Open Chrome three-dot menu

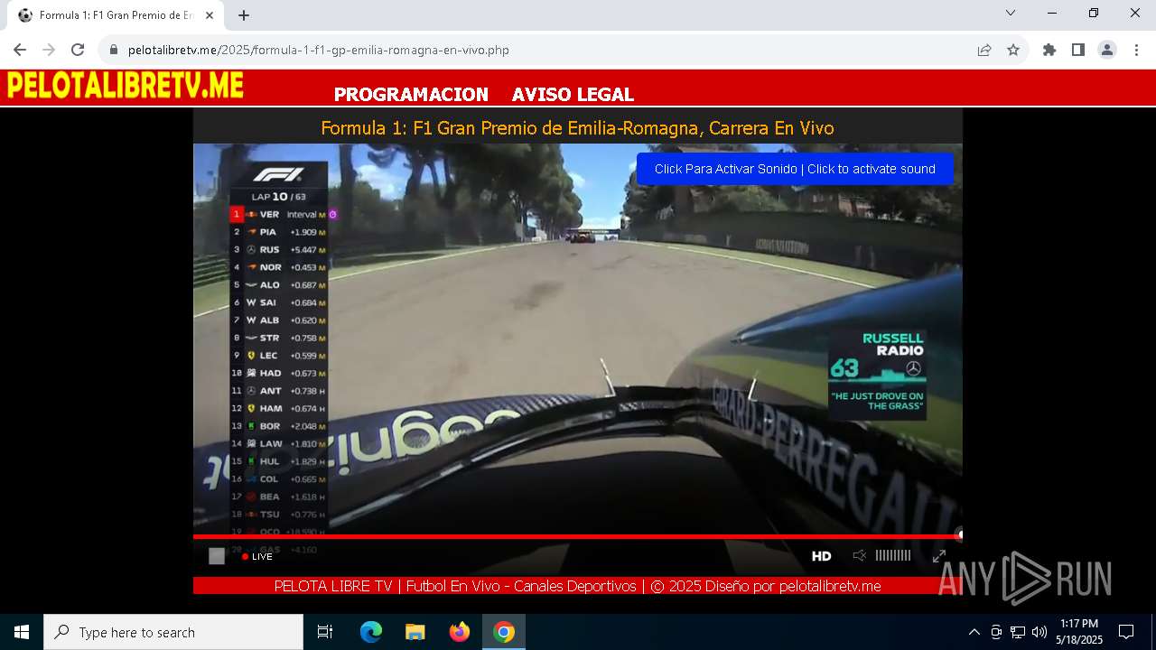pos(1136,50)
